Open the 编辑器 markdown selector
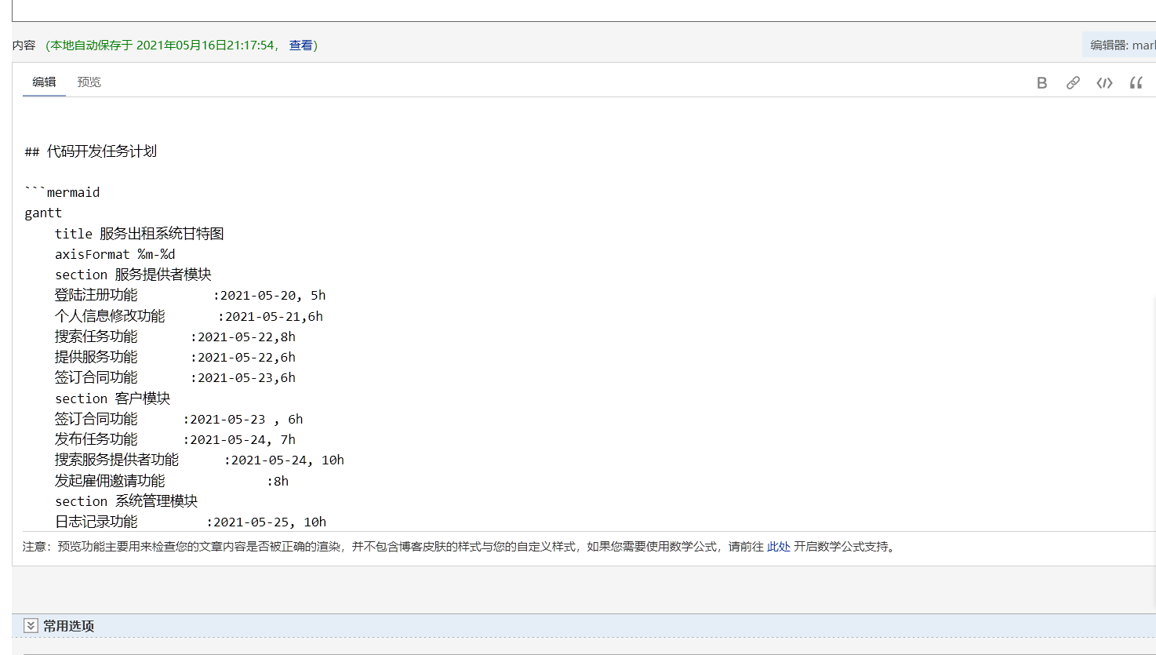1156x655 pixels. 1121,45
